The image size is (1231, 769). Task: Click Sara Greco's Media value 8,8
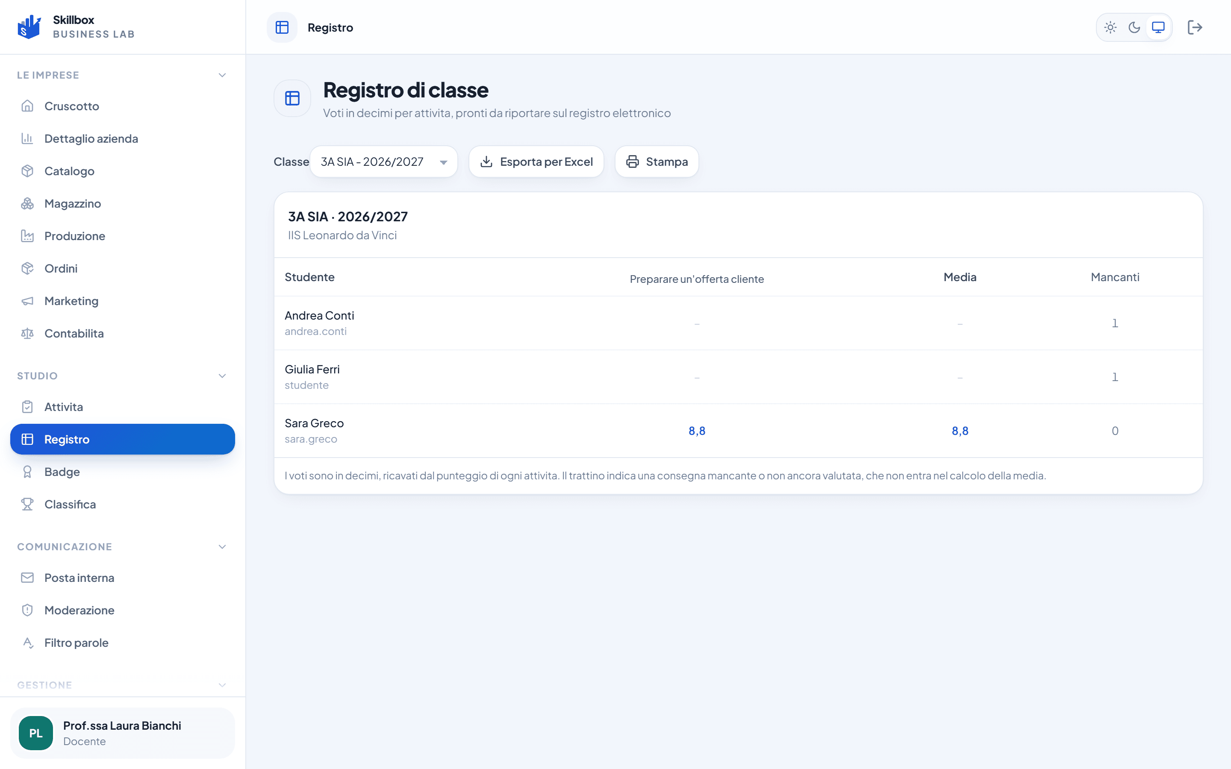point(960,431)
